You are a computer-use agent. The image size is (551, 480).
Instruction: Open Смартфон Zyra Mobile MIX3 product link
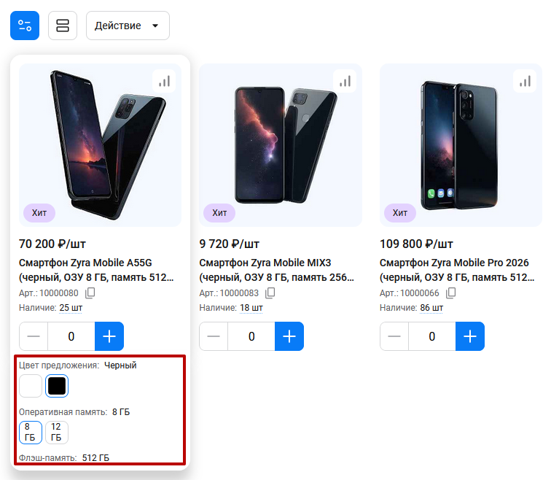tap(276, 270)
